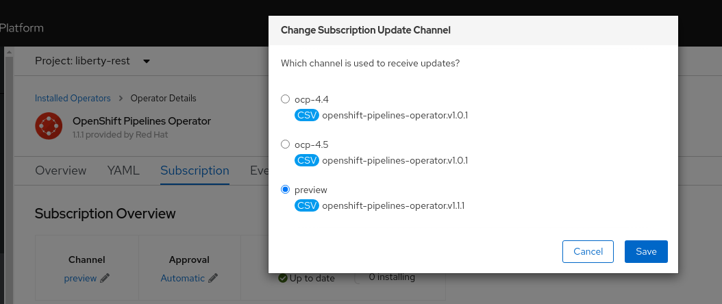722x304 pixels.
Task: Open the Overview tab
Action: [x=61, y=170]
